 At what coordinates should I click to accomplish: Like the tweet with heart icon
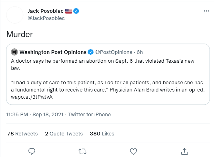pyautogui.click(x=133, y=151)
